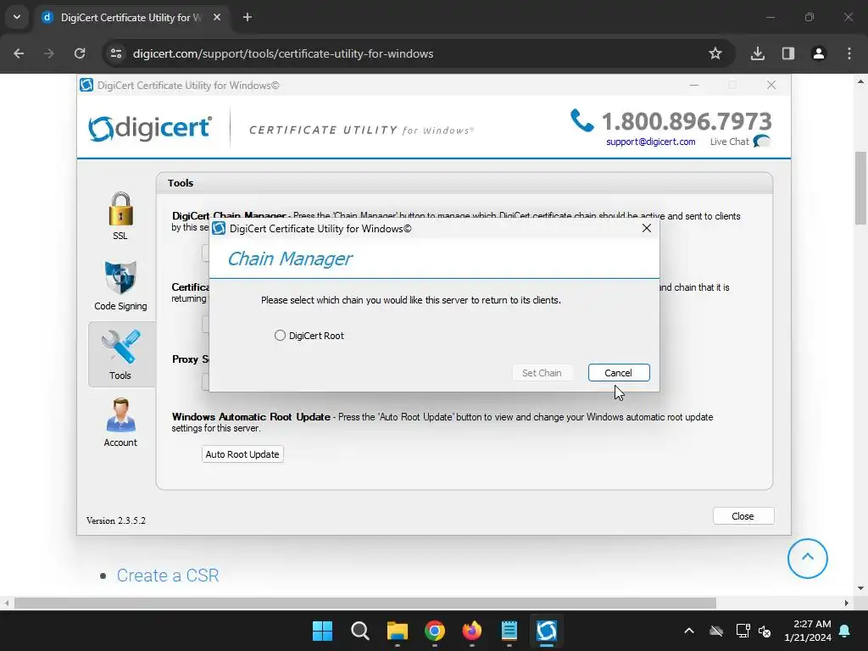Viewport: 868px width, 651px height.
Task: Click the horizontal page scrollbar
Action: coord(365,603)
